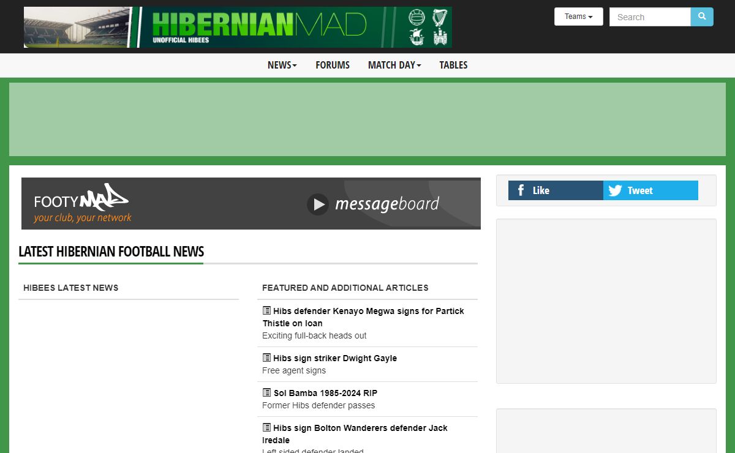
Task: Click 'Free agent signs' summary text
Action: coord(294,370)
